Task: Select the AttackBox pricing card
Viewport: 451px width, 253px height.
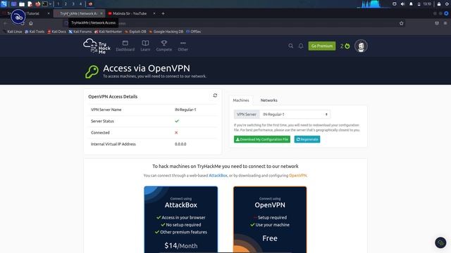Action: [x=181, y=220]
